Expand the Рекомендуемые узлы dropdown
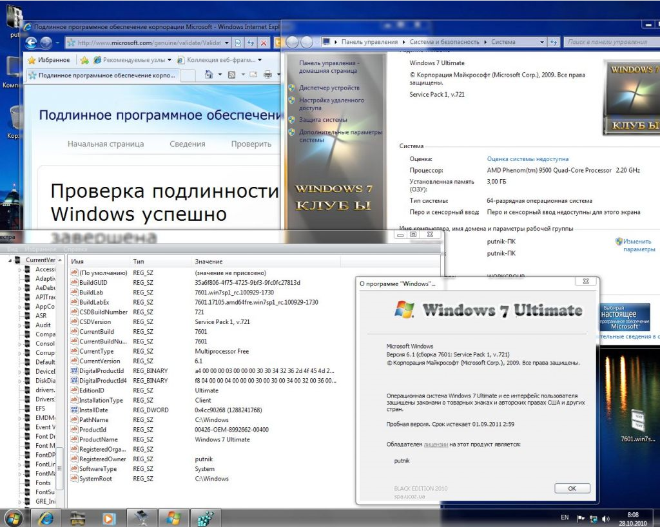 tap(170, 60)
